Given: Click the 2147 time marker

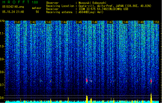Looking at the screenshot, I should pos(110,22).
